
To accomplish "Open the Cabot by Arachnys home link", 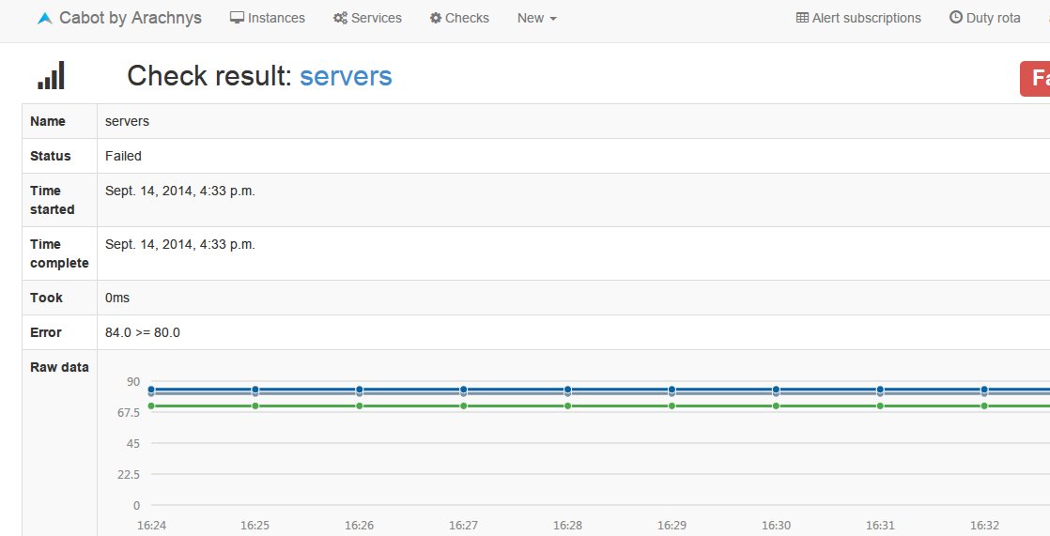I will click(130, 18).
